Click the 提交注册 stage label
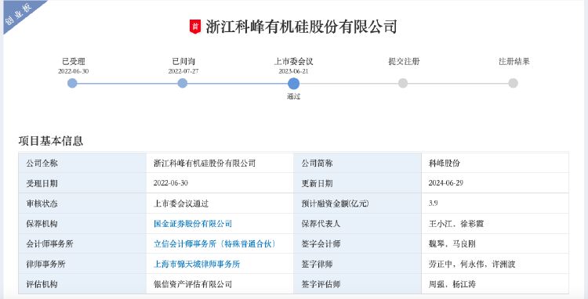Image resolution: width=588 pixels, height=299 pixels. [x=404, y=61]
